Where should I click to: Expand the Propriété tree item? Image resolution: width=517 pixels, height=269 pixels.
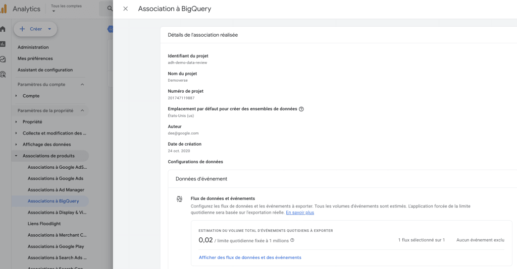[x=16, y=122]
